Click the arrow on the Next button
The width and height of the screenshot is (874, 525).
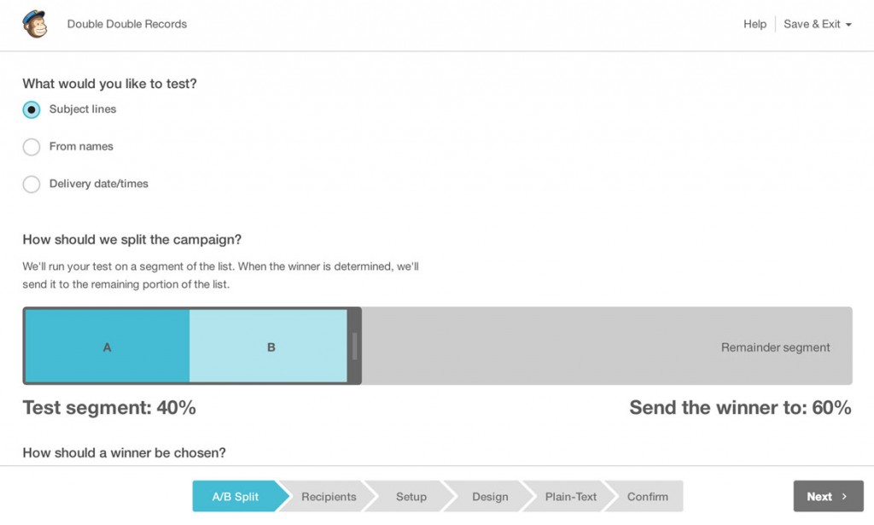point(844,497)
